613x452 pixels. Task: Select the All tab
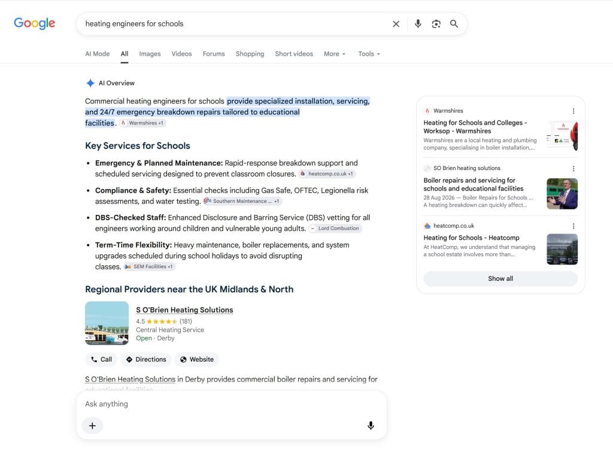point(125,54)
